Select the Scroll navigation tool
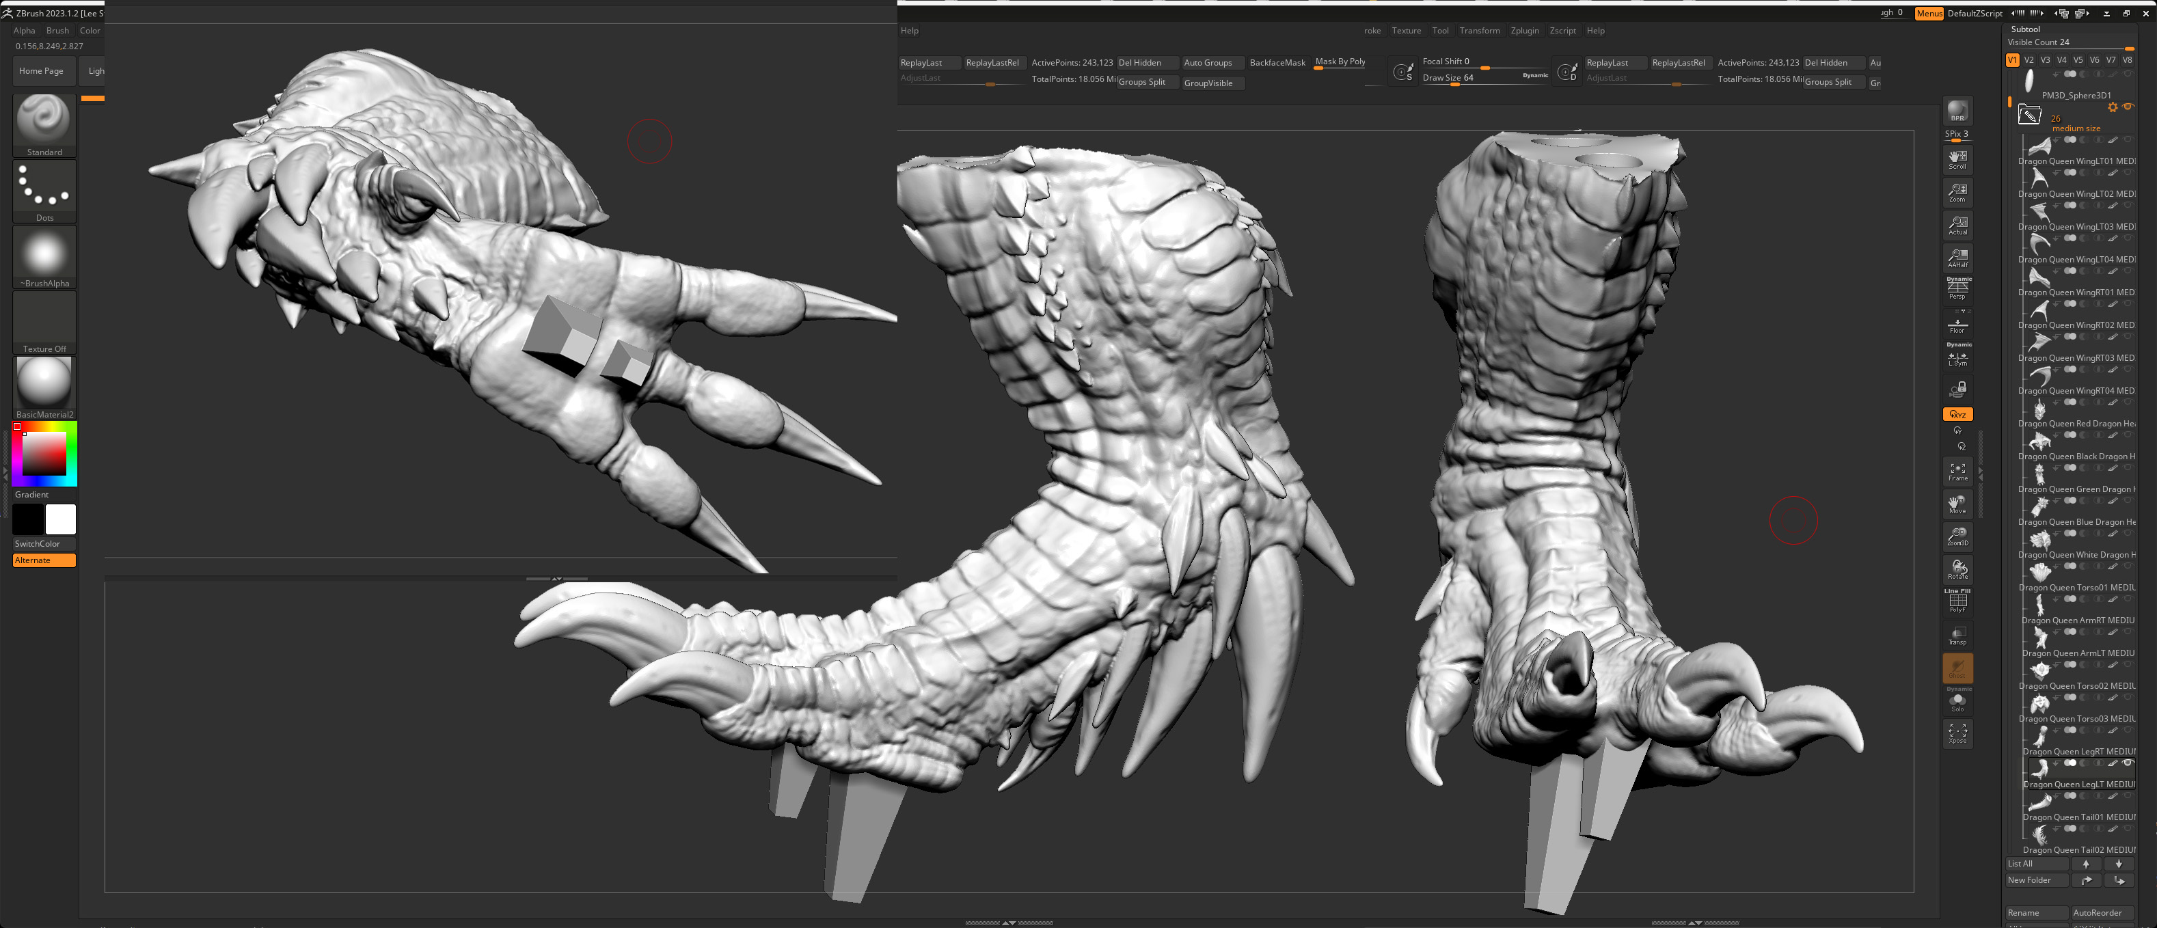Viewport: 2157px width, 928px height. 1957,159
